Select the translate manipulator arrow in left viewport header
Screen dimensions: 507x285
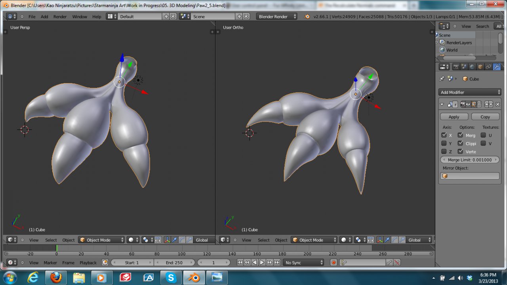[x=174, y=240]
